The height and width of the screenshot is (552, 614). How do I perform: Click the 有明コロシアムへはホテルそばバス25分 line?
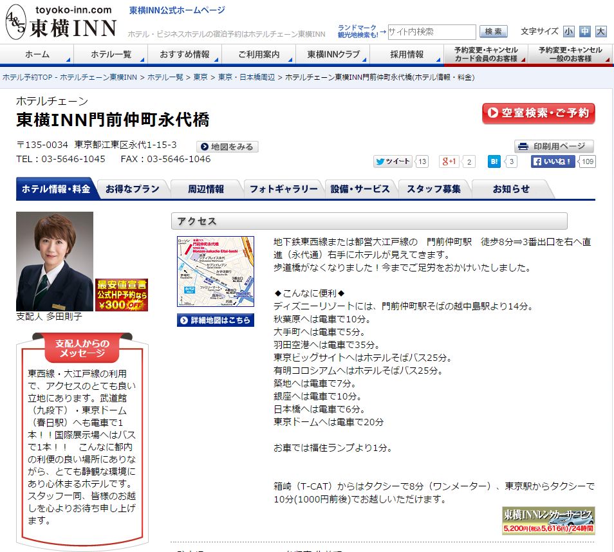358,371
